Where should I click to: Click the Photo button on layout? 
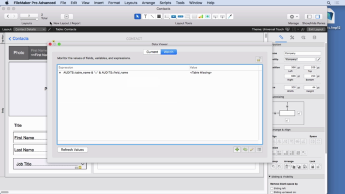pyautogui.click(x=19, y=53)
